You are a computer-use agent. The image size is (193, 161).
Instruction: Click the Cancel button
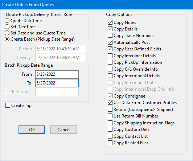(x=63, y=130)
